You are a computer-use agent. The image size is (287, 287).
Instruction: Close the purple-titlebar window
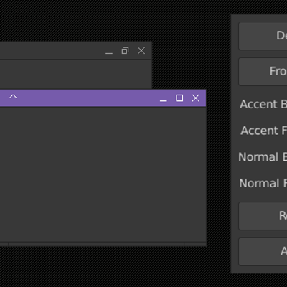click(x=196, y=98)
